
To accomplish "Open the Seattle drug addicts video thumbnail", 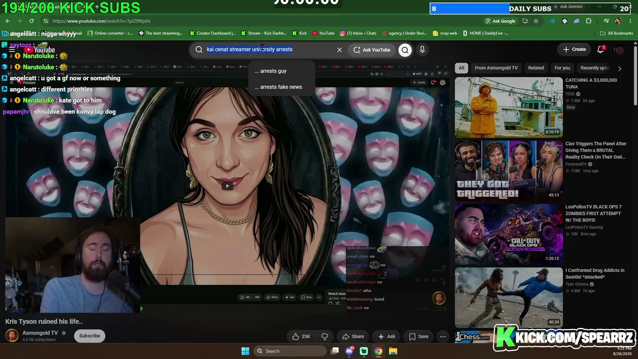I will (x=508, y=298).
